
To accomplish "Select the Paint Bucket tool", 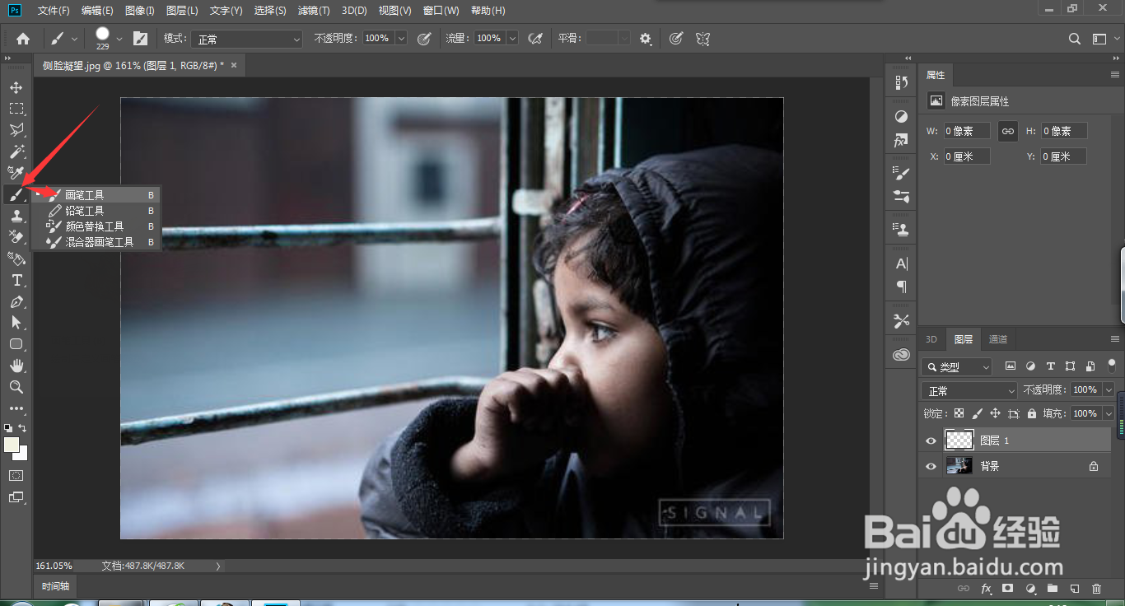I will click(16, 259).
